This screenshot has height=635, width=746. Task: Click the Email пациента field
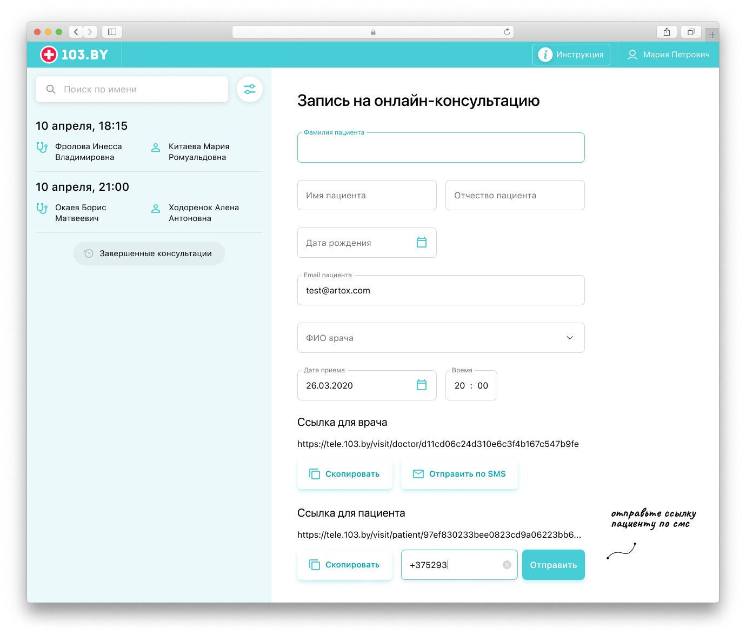441,290
